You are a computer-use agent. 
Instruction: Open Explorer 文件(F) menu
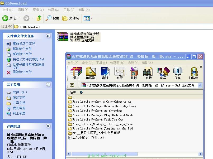click(x=8, y=10)
